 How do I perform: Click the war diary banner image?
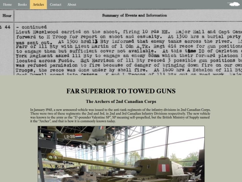[x=121, y=42]
